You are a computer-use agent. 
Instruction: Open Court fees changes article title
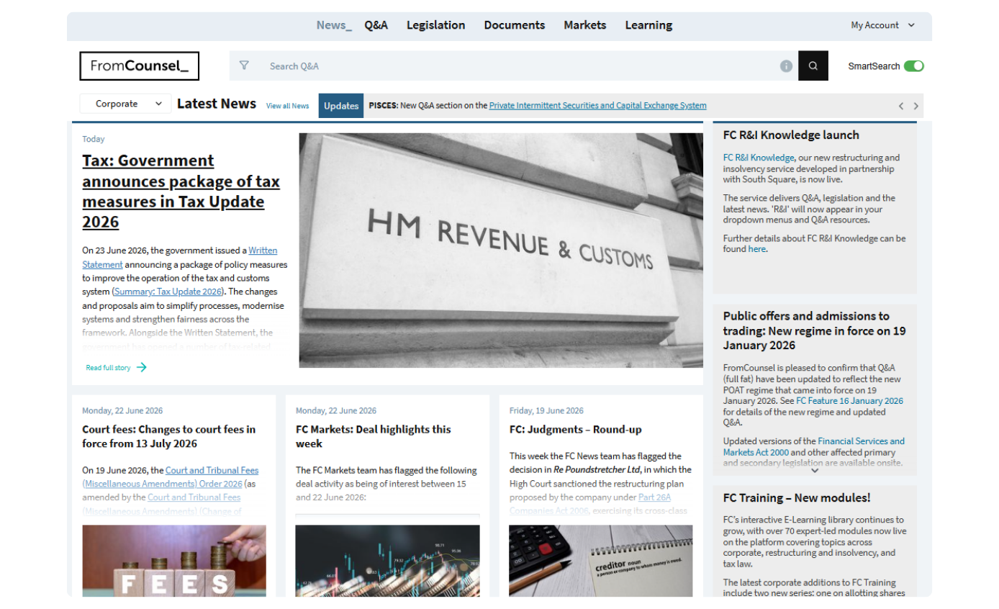[169, 436]
